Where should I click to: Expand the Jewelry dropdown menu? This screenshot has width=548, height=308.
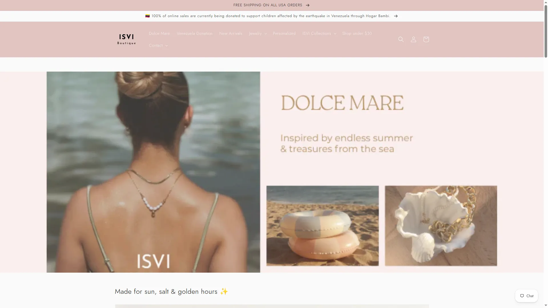[258, 33]
